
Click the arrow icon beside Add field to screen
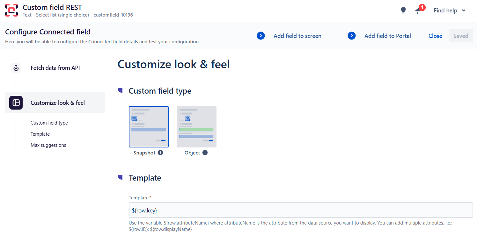point(261,36)
